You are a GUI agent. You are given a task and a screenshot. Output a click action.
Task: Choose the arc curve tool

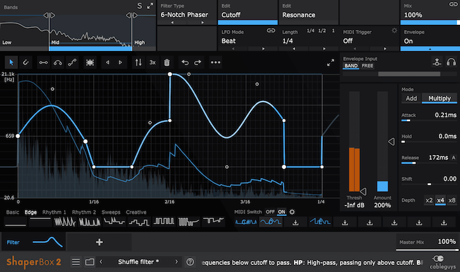(57, 63)
